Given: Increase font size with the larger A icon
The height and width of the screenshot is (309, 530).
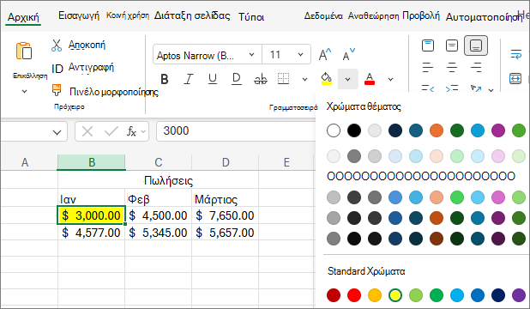Looking at the screenshot, I should point(325,54).
